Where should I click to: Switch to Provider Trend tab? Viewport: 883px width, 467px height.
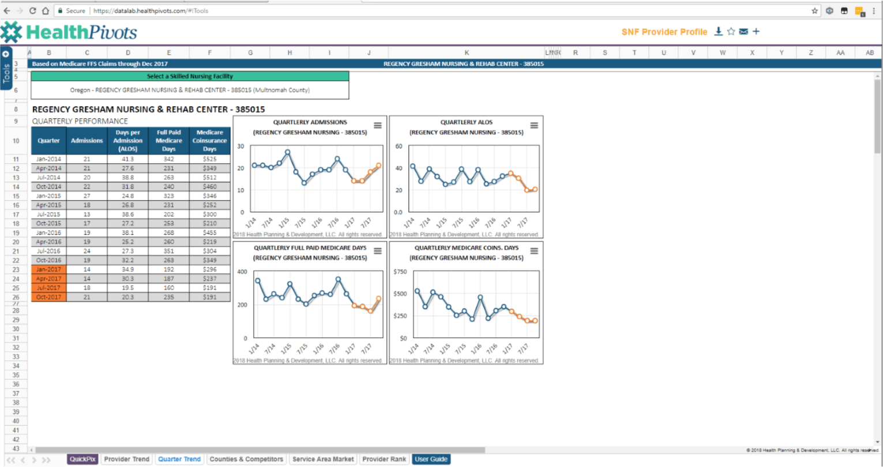[126, 460]
